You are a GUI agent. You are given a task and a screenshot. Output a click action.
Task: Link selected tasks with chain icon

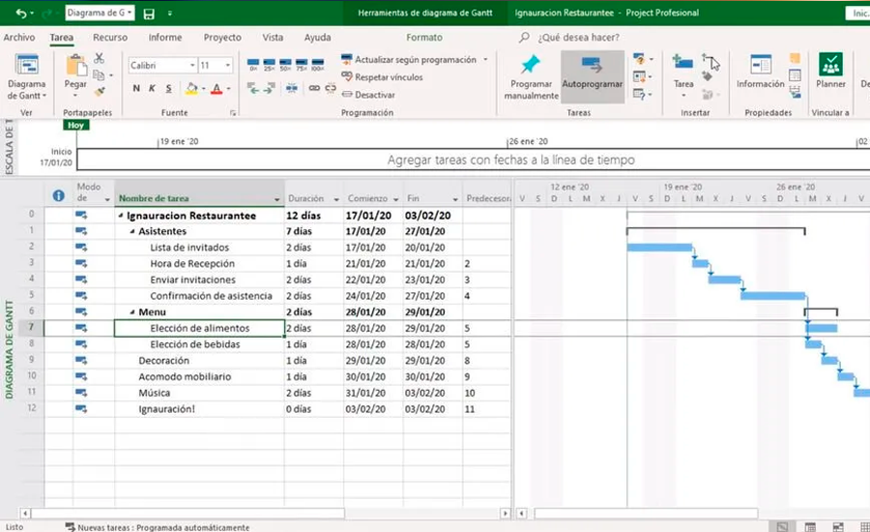[314, 88]
